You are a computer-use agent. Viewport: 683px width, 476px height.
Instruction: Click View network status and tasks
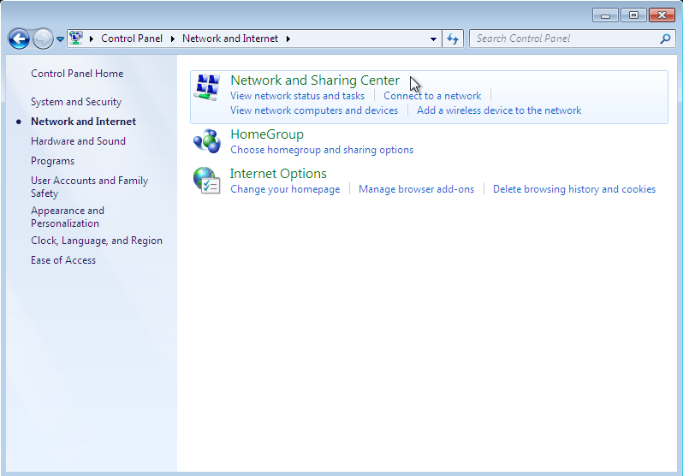pos(298,96)
